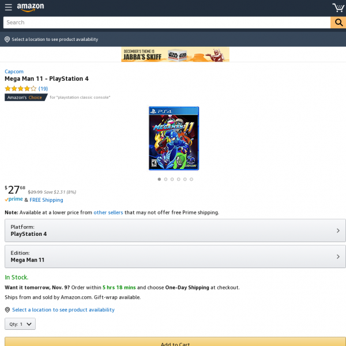Click the Amazon's Choice badge
346x346 pixels.
pyautogui.click(x=26, y=97)
